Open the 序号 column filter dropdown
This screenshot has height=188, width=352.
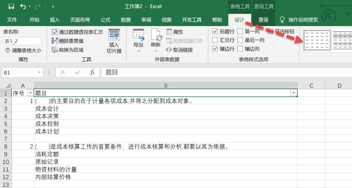pos(30,93)
